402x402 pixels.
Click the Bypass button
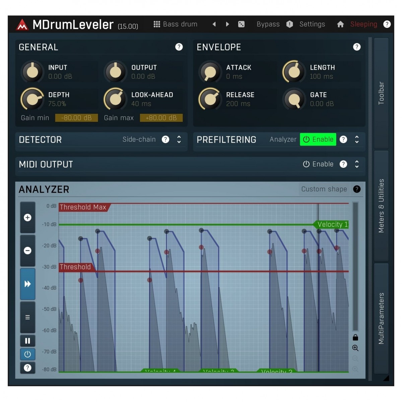coord(268,24)
